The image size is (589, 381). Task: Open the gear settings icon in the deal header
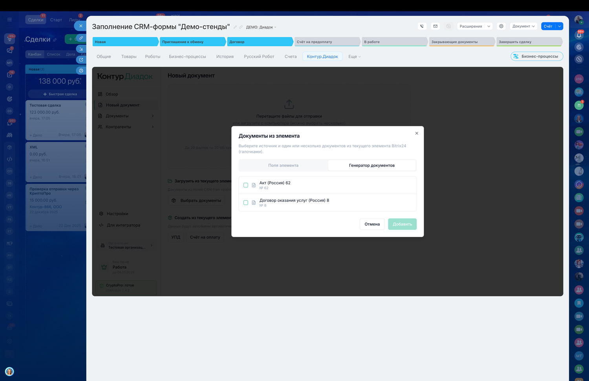[501, 26]
